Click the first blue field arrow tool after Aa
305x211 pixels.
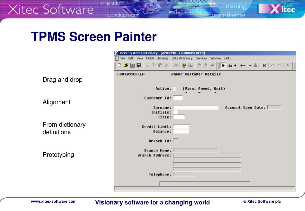(236, 66)
